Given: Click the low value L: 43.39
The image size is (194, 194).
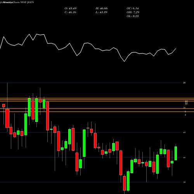Looking at the screenshot, I should 101,12.
